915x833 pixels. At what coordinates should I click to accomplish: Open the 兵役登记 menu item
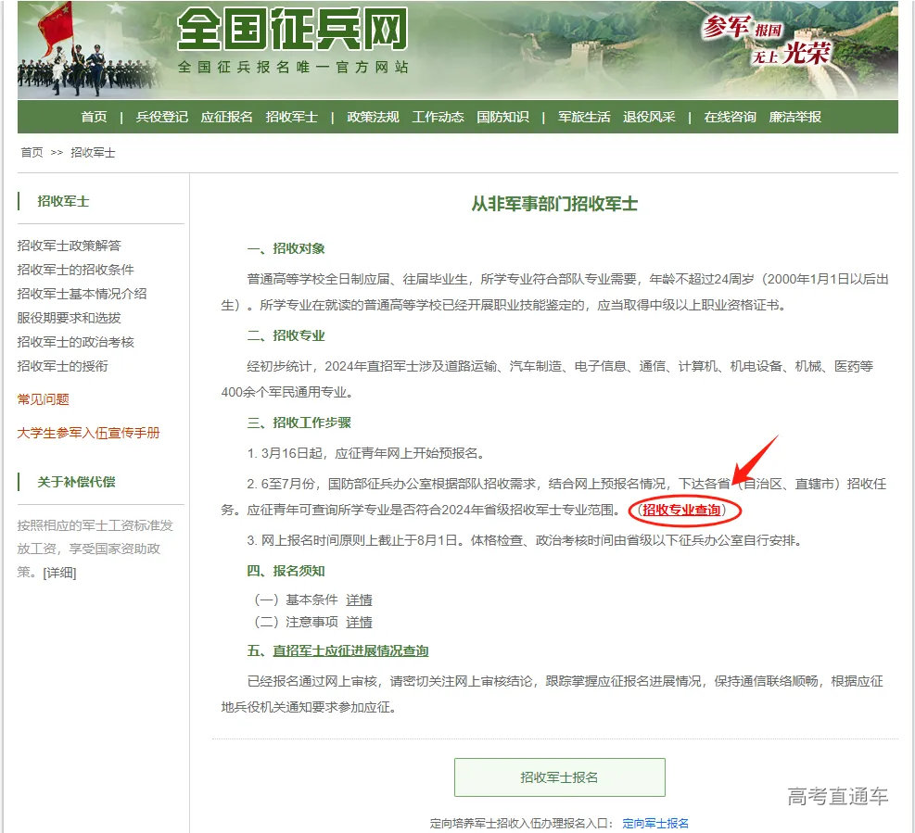click(x=160, y=118)
